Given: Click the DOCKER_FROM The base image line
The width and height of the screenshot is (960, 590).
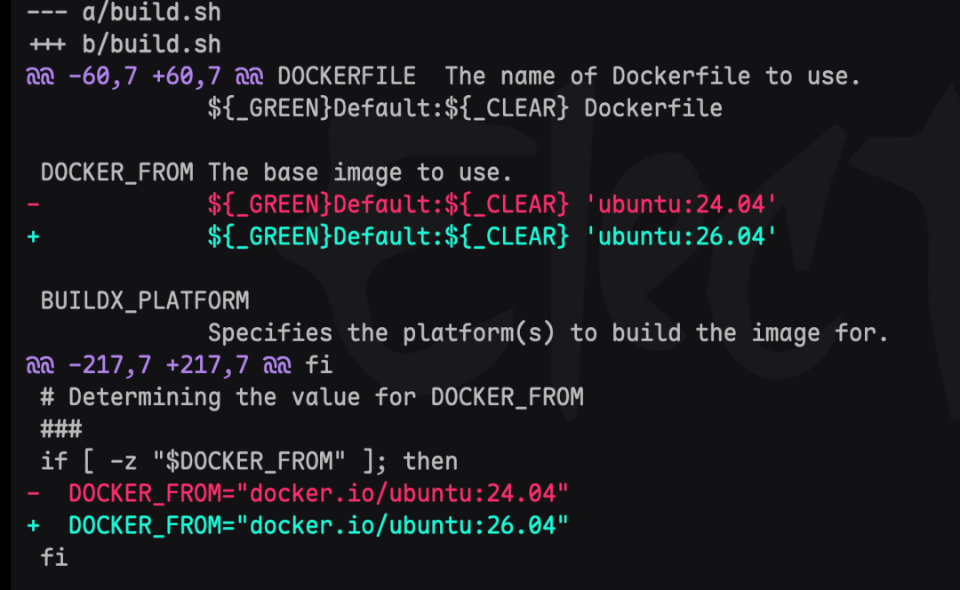Looking at the screenshot, I should [x=276, y=172].
